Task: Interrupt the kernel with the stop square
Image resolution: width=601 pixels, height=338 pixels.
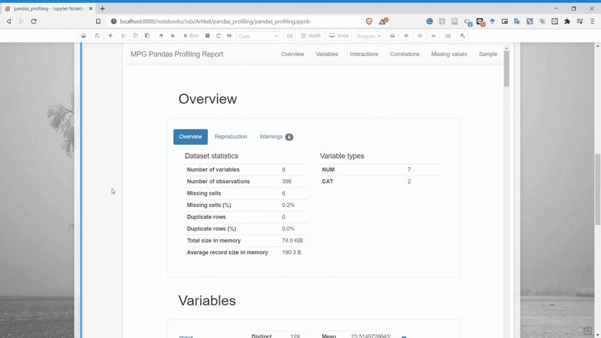Action: (207, 35)
